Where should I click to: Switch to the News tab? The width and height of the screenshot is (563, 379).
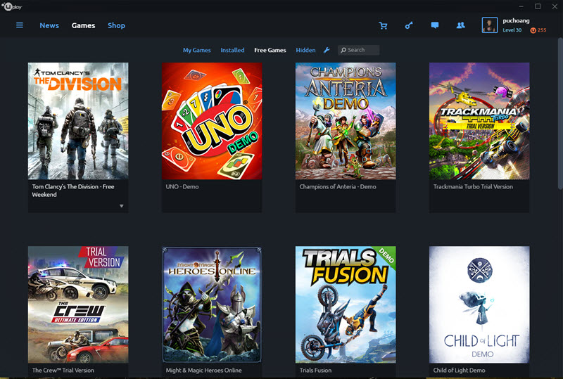click(49, 25)
